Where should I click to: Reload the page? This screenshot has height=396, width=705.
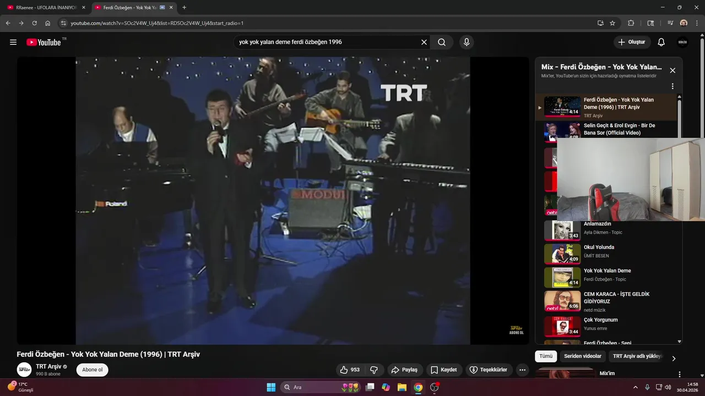coord(34,23)
